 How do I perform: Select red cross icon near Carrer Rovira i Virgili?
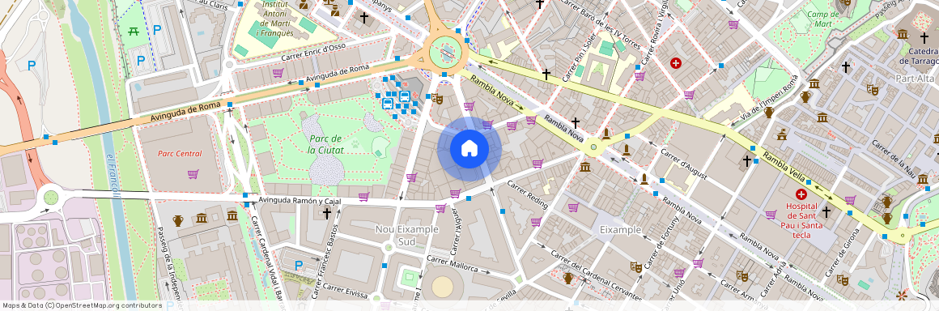[676, 63]
